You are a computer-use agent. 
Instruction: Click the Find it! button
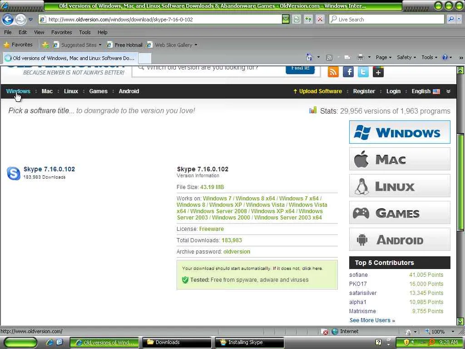pos(300,70)
